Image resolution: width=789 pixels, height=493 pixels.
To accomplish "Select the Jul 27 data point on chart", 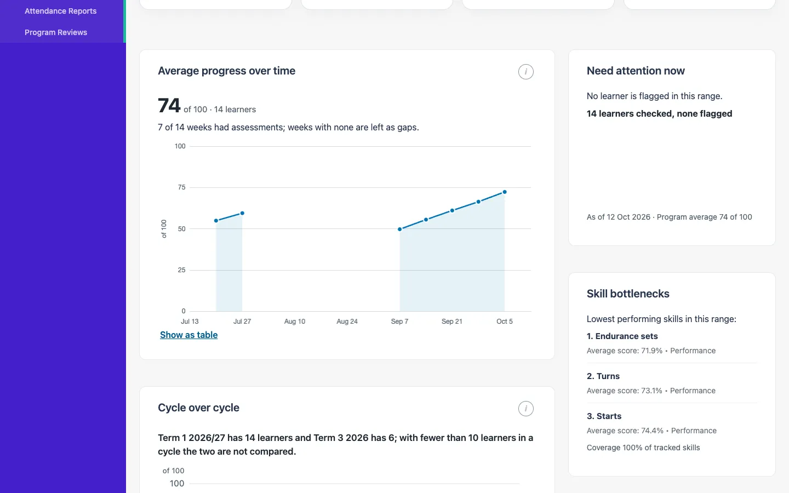I will pyautogui.click(x=242, y=213).
